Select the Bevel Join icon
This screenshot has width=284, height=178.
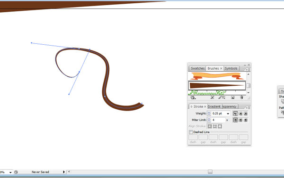coord(246,120)
